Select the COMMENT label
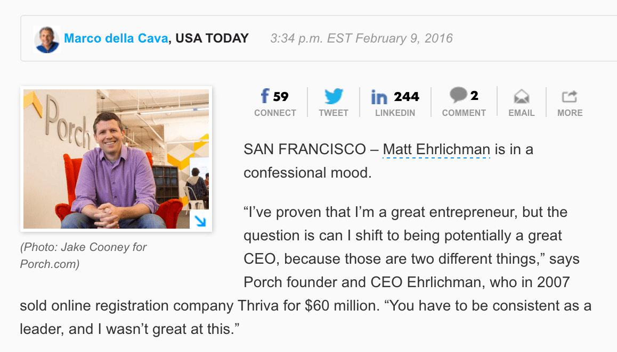617x352 pixels. click(464, 113)
